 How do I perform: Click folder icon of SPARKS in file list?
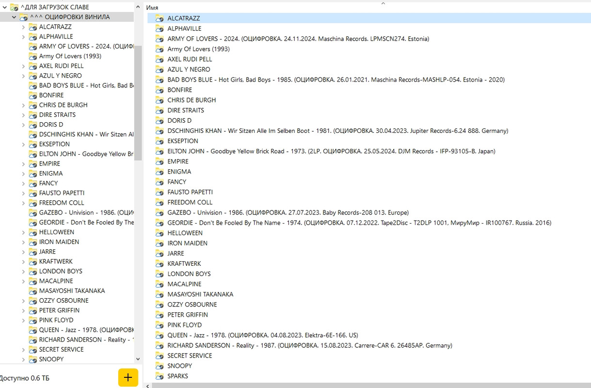tap(160, 376)
